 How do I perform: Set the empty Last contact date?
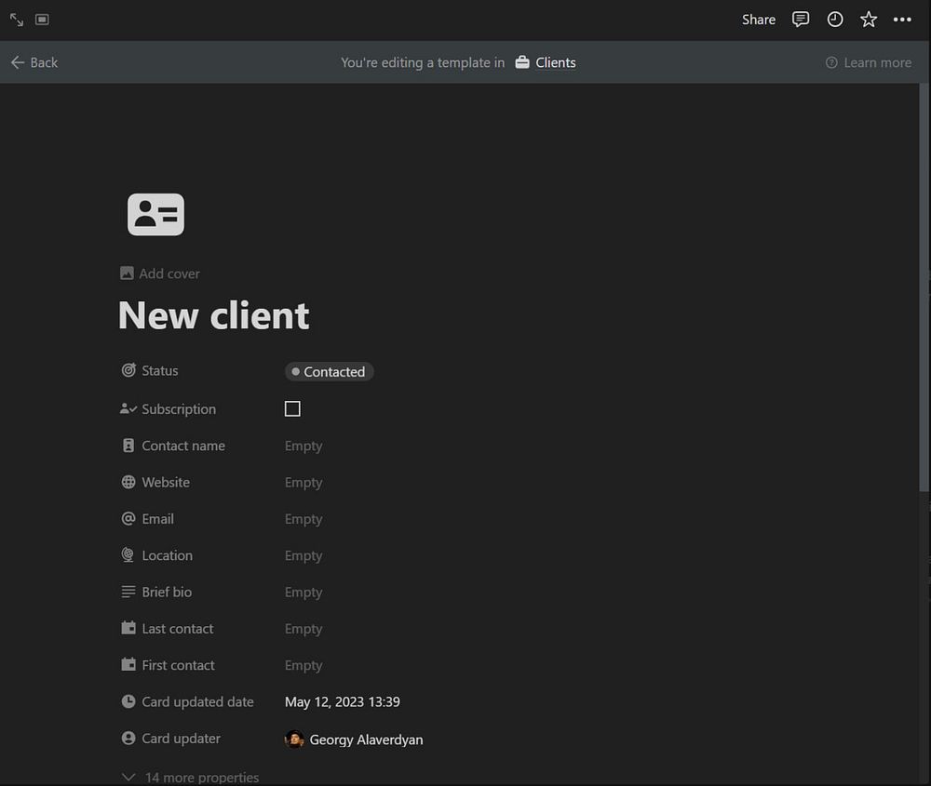[x=304, y=629]
